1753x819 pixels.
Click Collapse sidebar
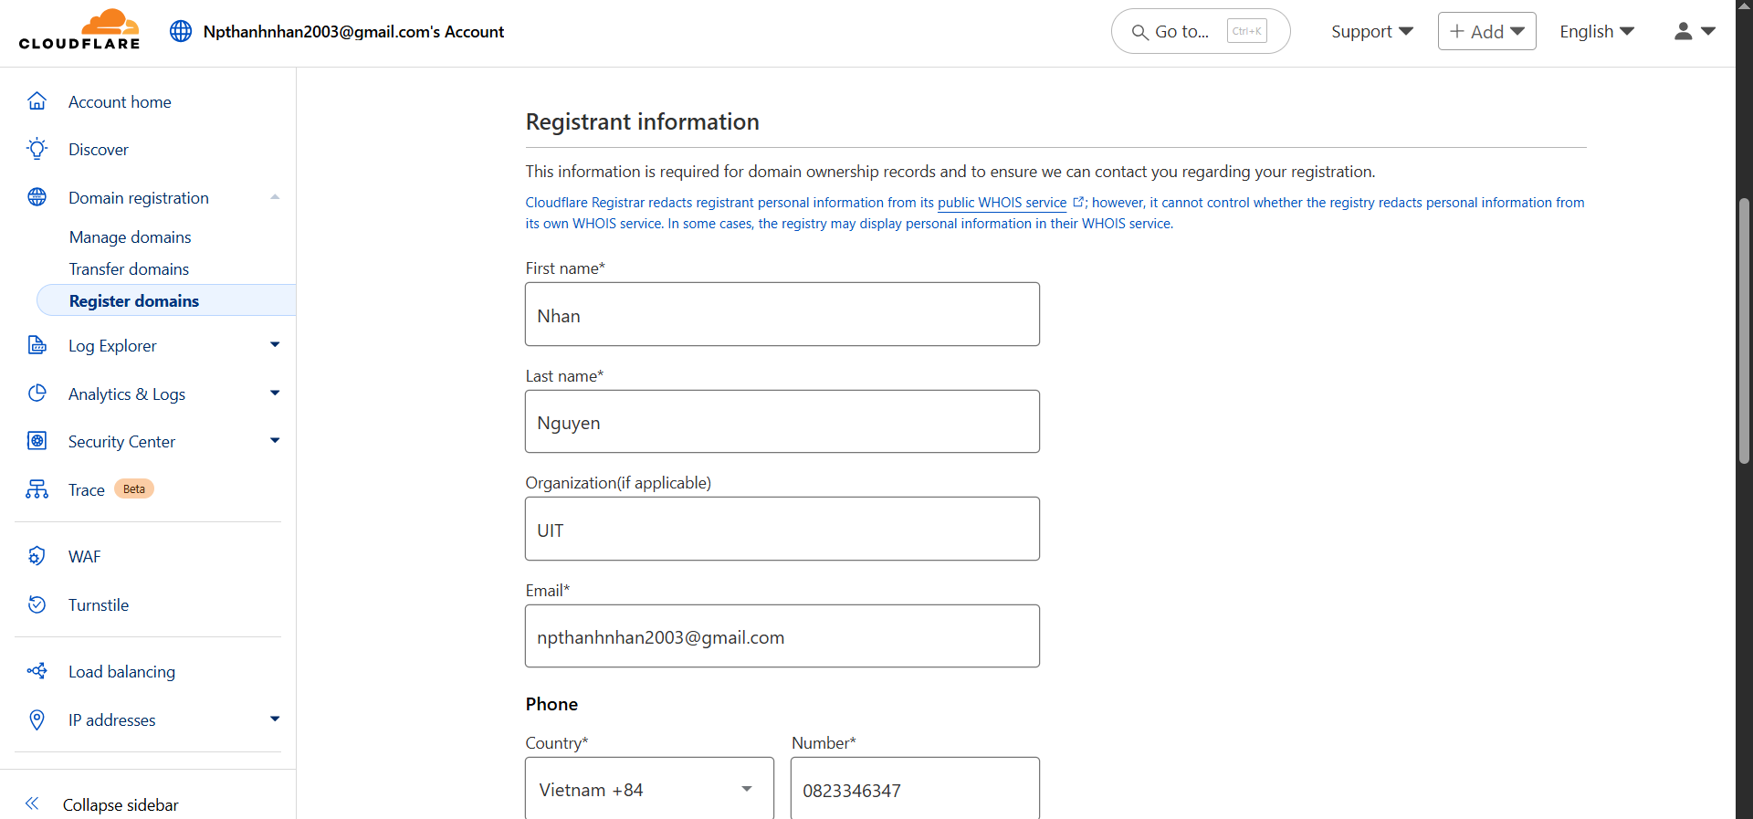point(121,804)
